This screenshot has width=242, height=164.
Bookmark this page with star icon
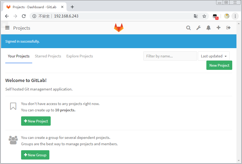coord(204,16)
